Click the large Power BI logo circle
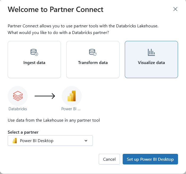This screenshot has height=174, width=186. 72,96
